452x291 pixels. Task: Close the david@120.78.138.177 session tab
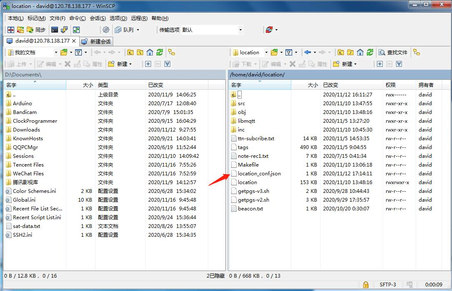pyautogui.click(x=74, y=41)
